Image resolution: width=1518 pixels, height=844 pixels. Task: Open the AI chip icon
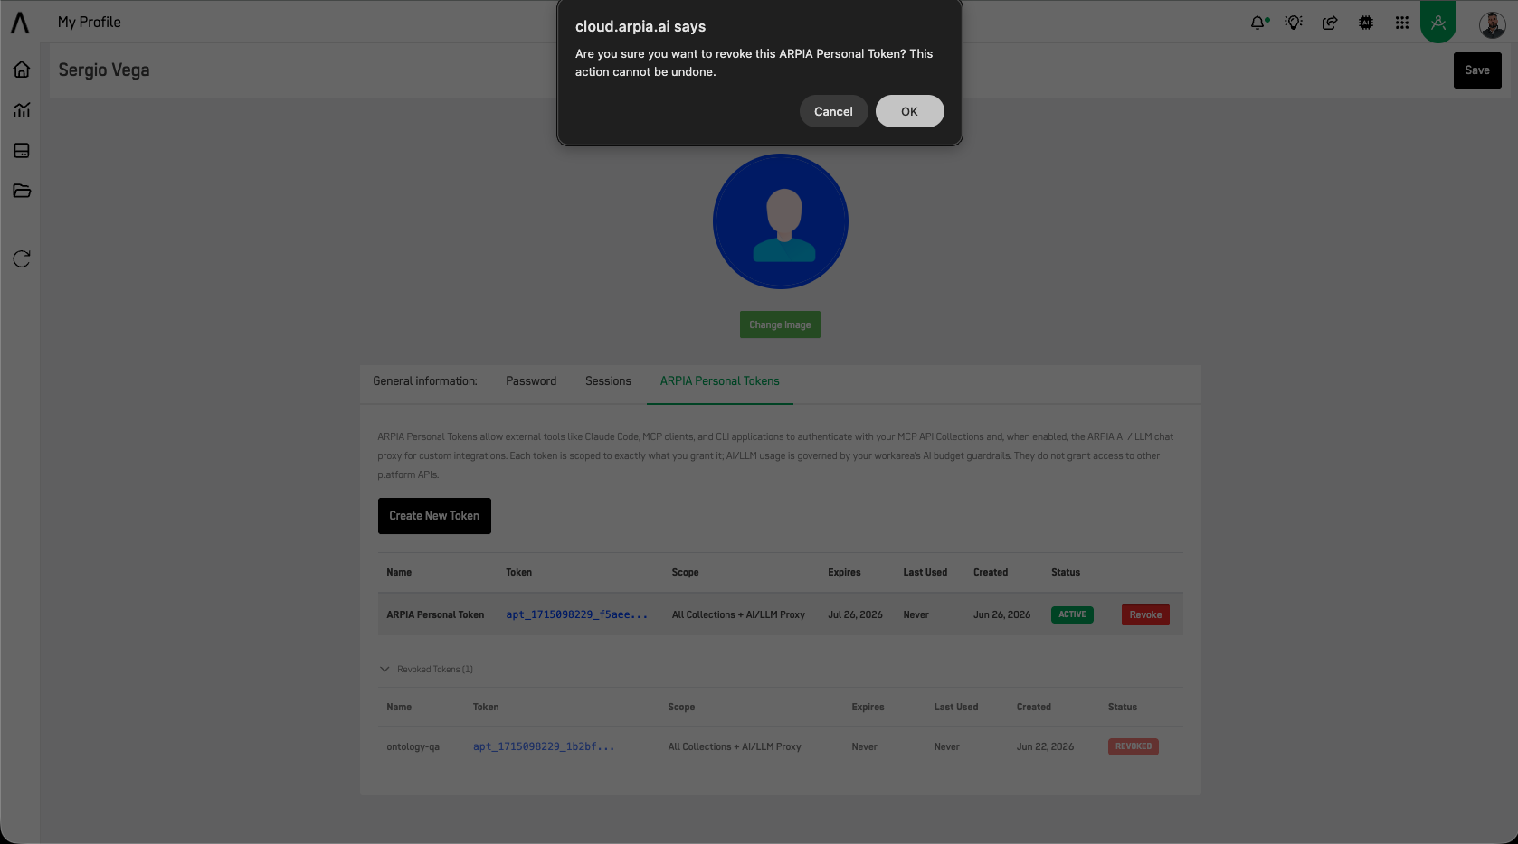click(1366, 23)
